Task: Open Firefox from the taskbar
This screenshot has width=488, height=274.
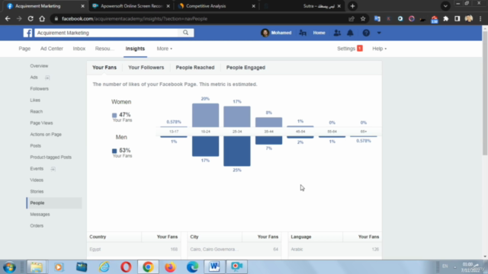Action: coord(170,267)
